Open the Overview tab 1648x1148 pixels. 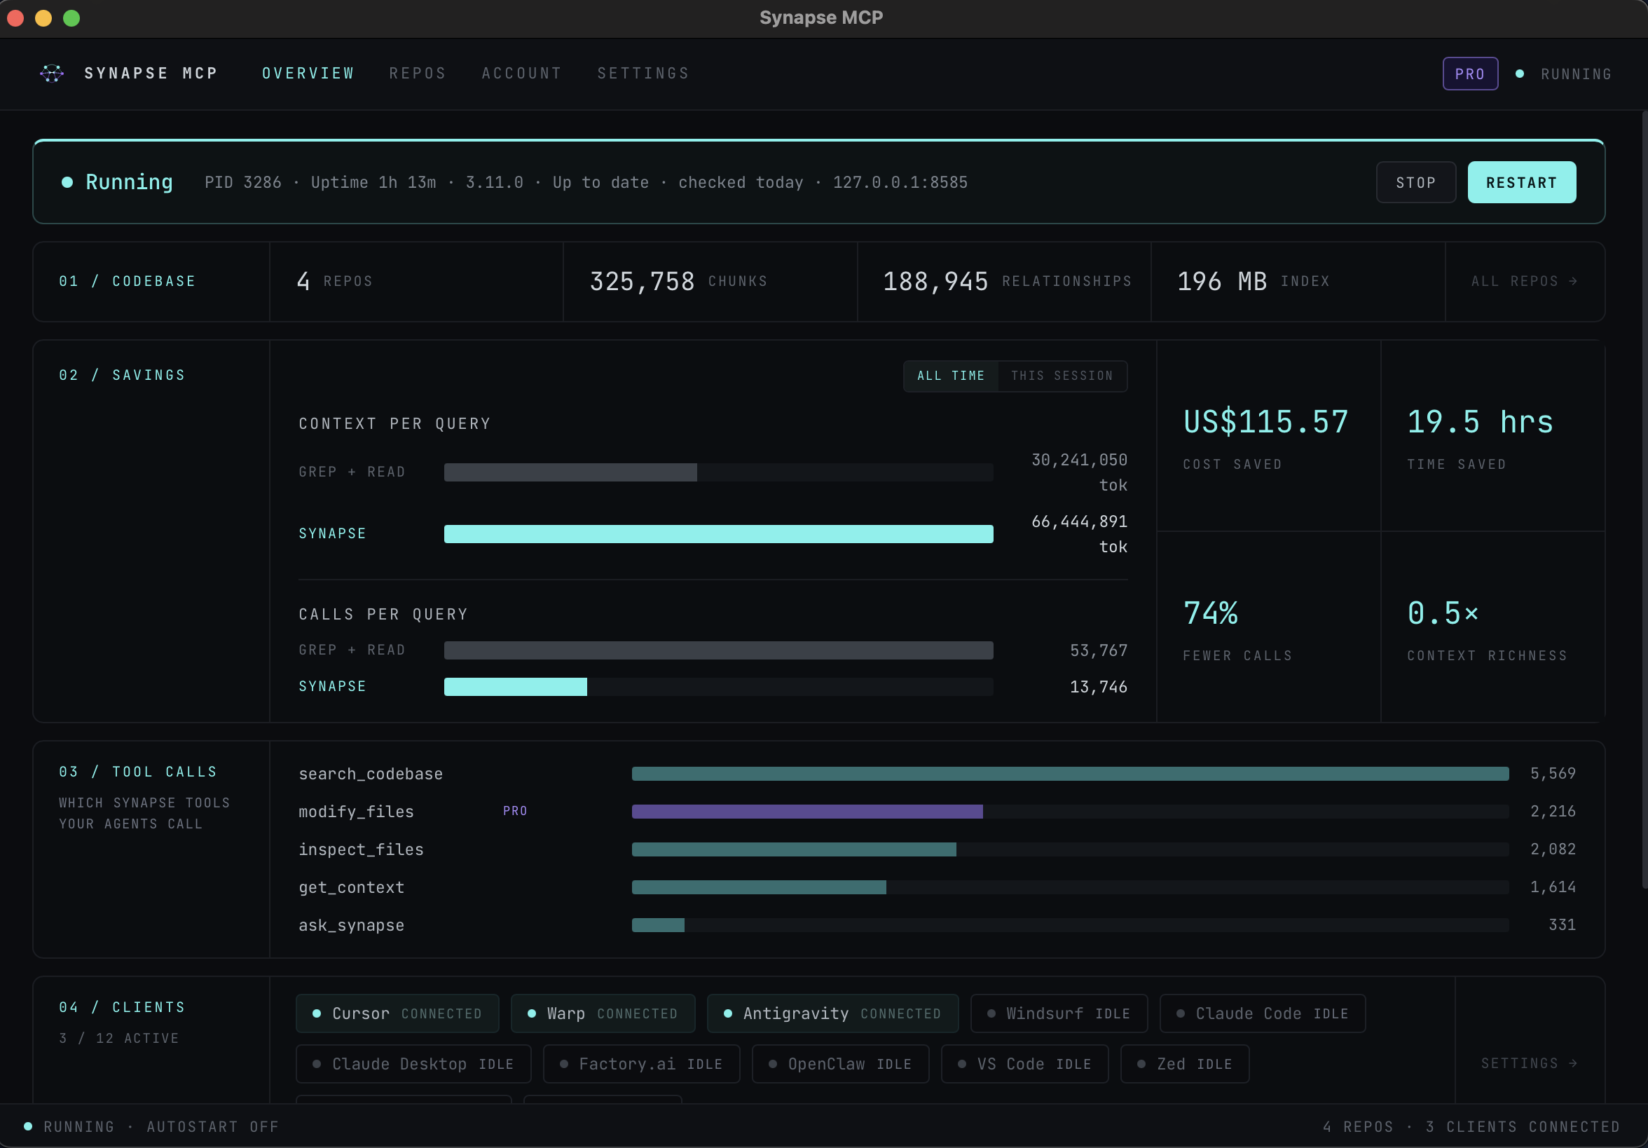coord(308,73)
